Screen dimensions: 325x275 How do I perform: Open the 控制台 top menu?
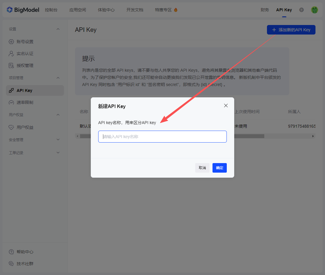click(51, 10)
